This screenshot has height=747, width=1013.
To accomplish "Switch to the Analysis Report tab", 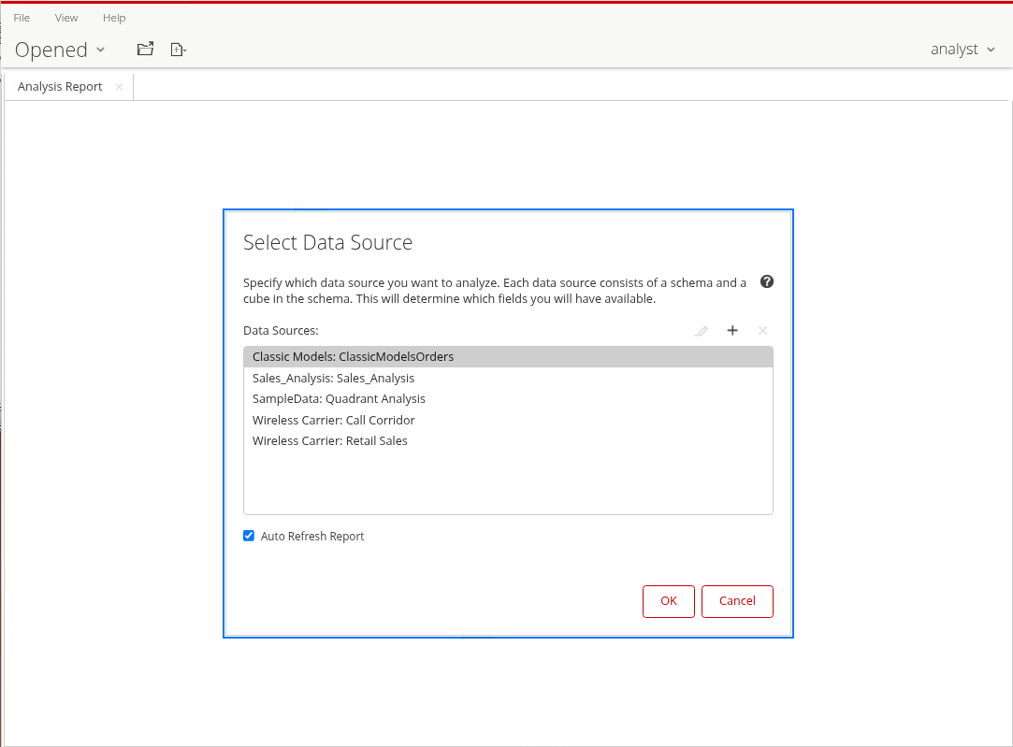I will pos(60,87).
